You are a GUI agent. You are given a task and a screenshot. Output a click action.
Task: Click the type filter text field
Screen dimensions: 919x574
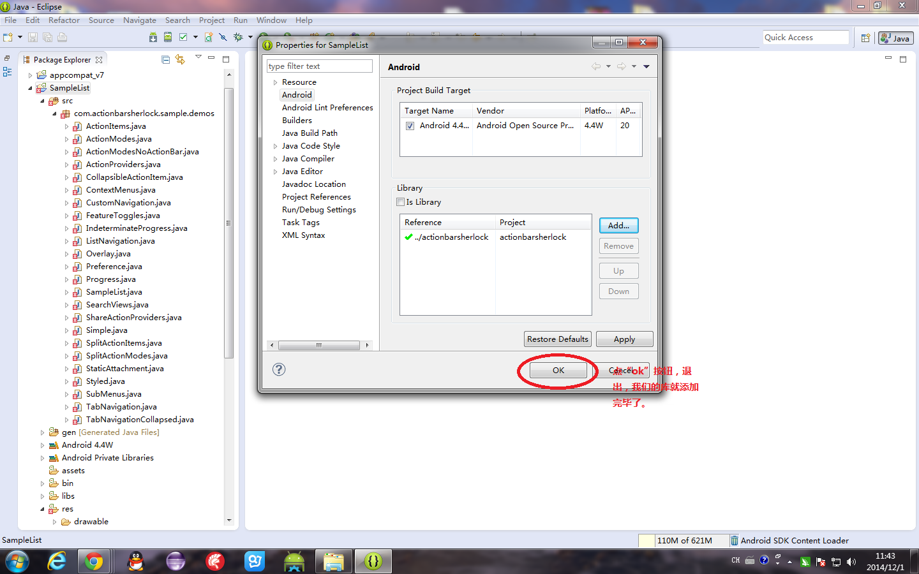point(320,66)
